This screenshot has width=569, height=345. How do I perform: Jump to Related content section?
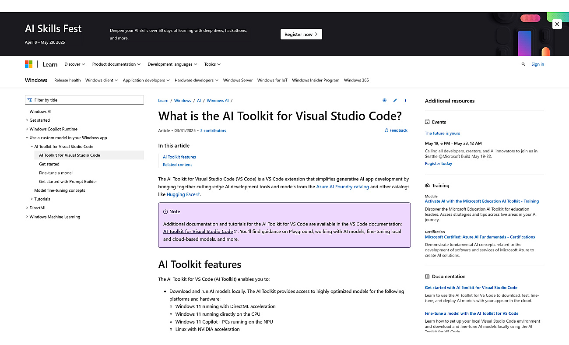click(177, 165)
